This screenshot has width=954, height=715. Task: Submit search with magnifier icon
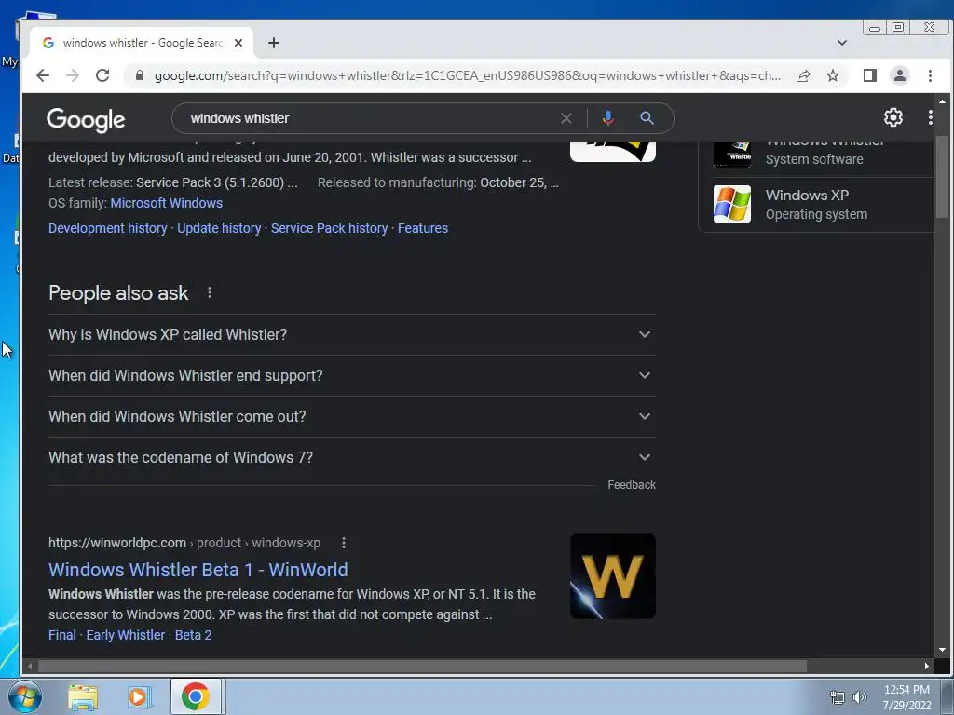click(x=647, y=118)
